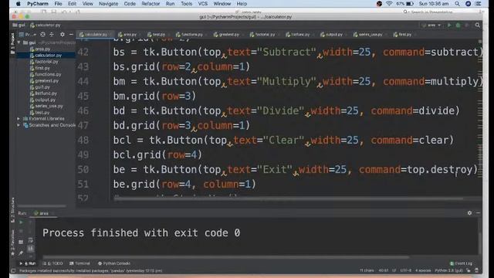
Task: Click the Apple menu icon
Action: coord(19,4)
